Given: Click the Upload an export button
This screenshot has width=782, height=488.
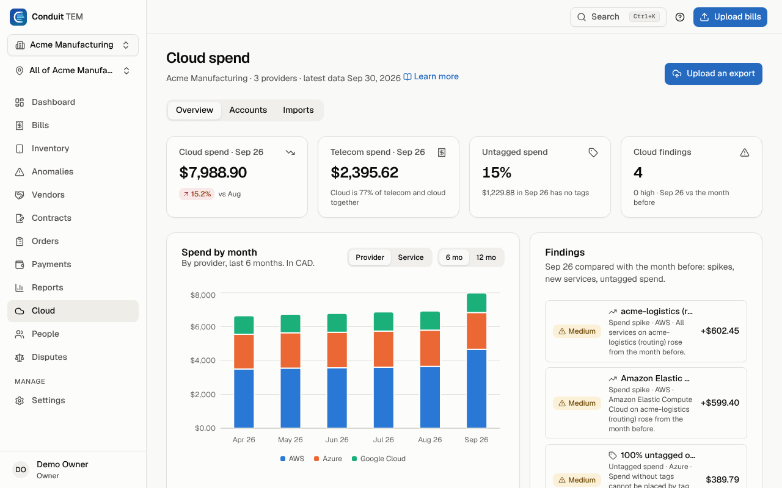Looking at the screenshot, I should 714,74.
